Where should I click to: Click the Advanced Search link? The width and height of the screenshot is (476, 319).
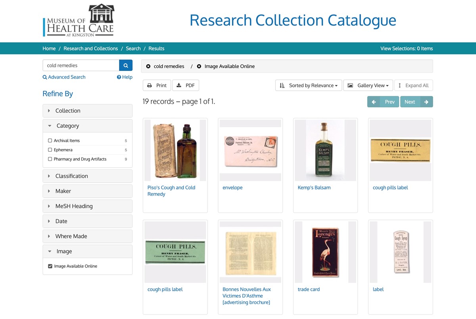coord(64,77)
